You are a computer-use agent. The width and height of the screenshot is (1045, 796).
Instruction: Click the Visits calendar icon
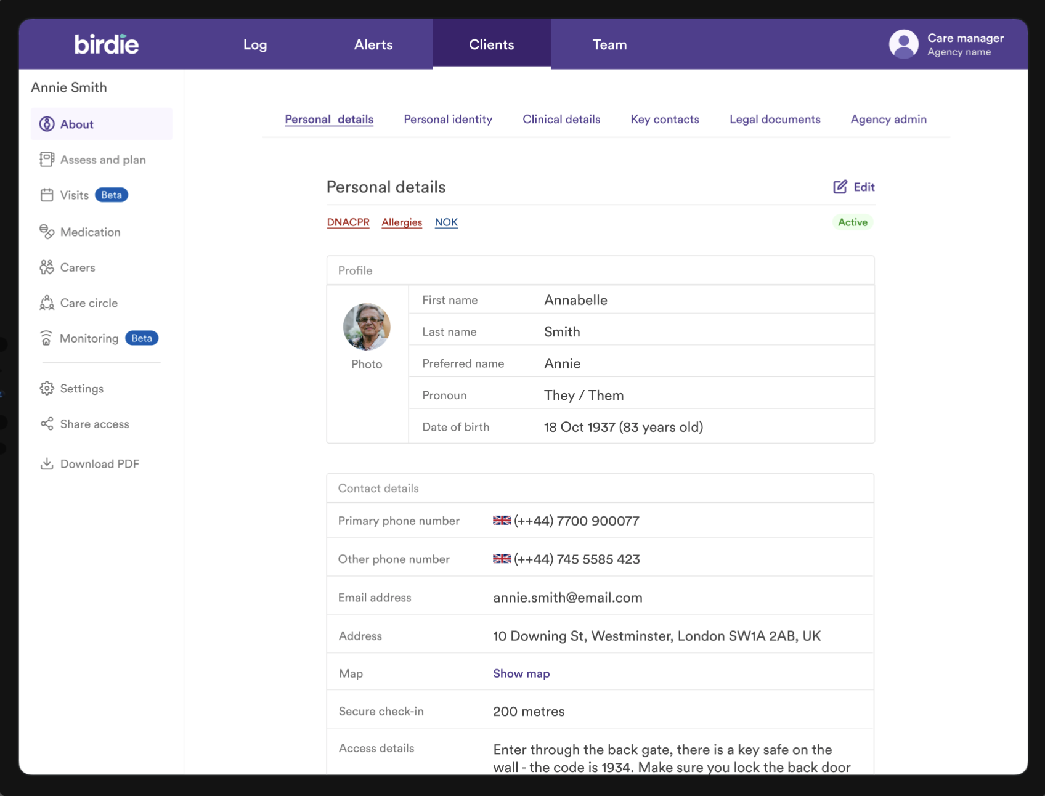click(47, 195)
